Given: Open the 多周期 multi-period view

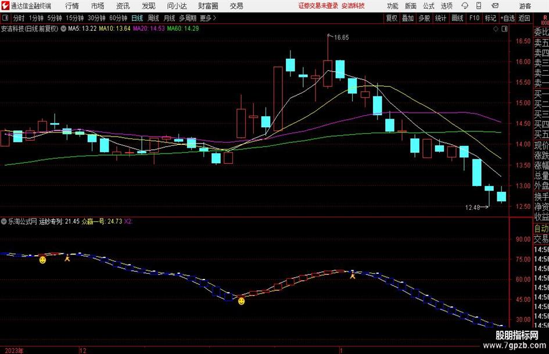Looking at the screenshot, I should (188, 18).
